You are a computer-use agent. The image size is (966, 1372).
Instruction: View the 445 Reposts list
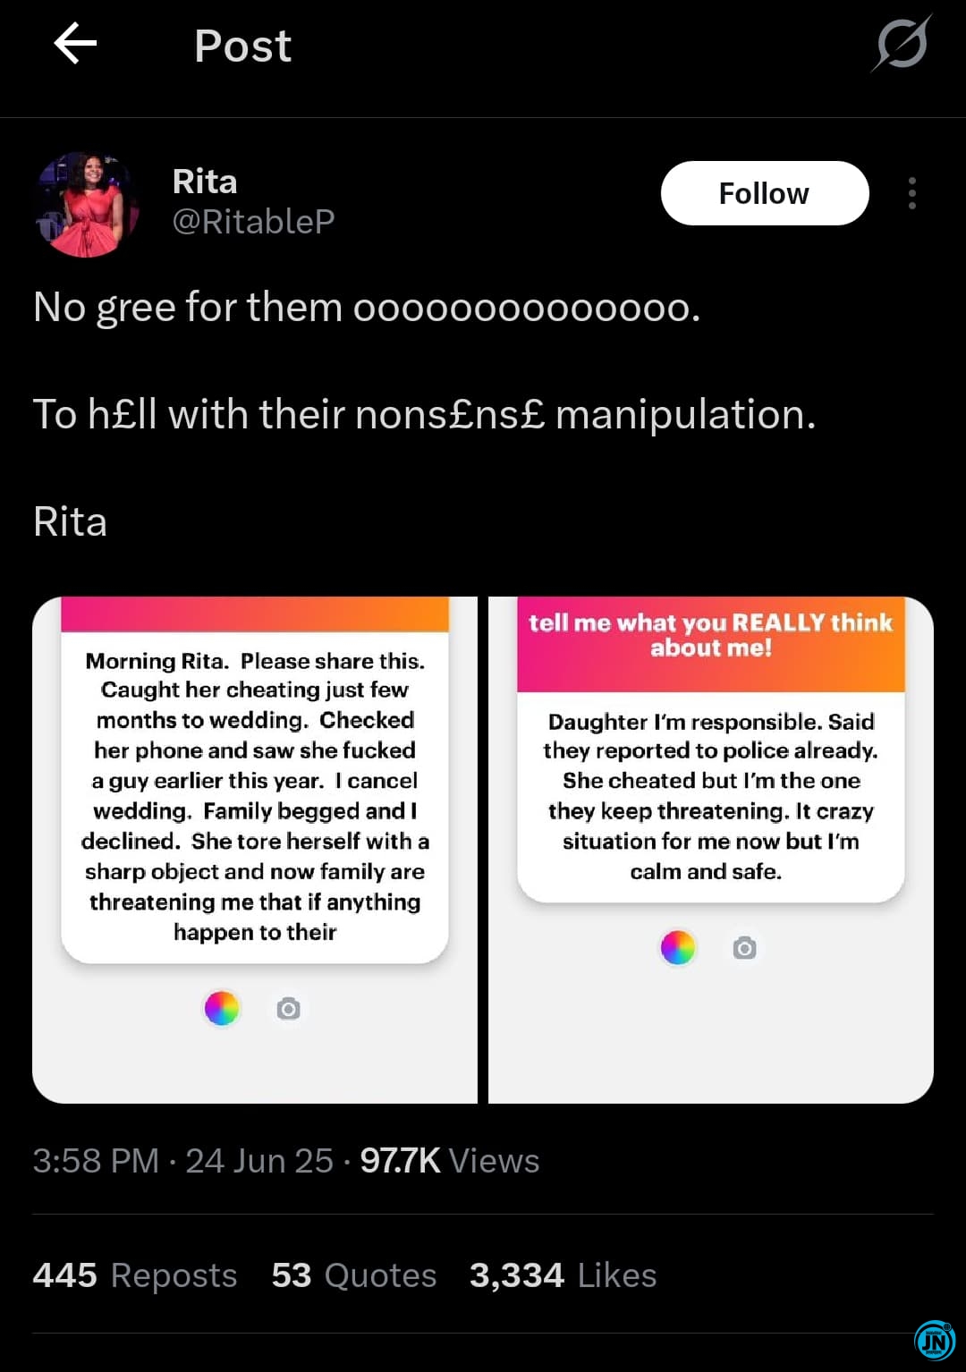[135, 1275]
